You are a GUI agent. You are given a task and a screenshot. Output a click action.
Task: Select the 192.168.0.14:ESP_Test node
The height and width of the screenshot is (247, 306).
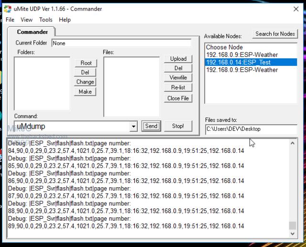point(238,62)
